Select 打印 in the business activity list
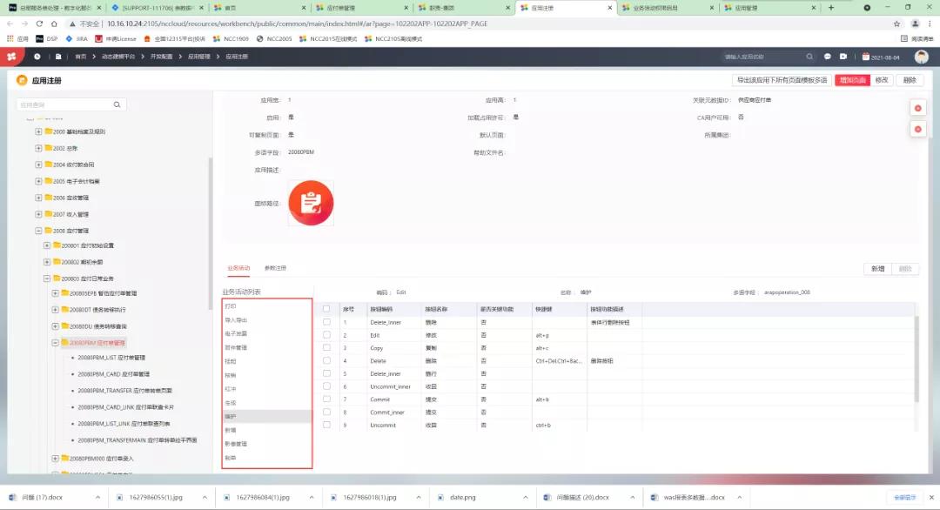 pyautogui.click(x=232, y=306)
